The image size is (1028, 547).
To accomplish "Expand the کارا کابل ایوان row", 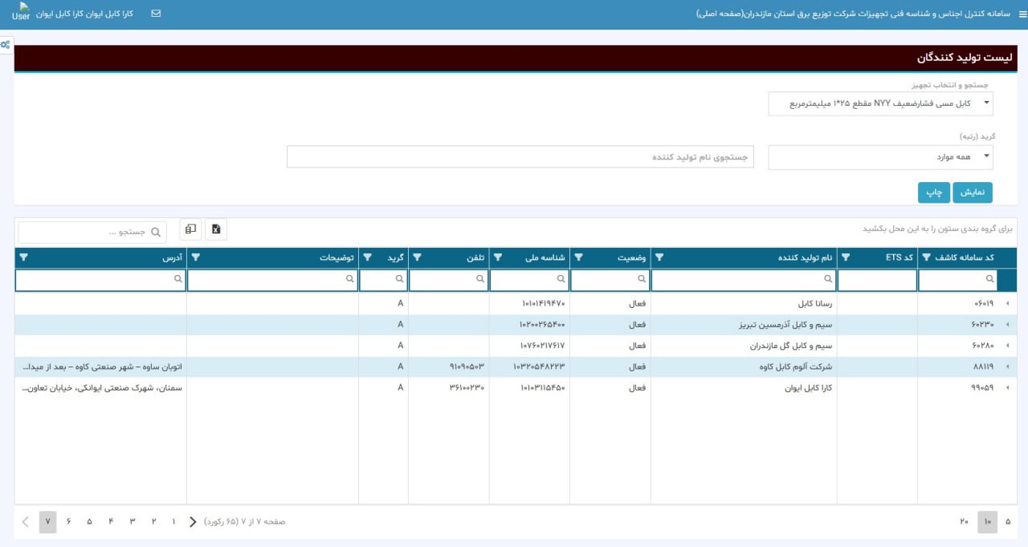I will 1007,387.
